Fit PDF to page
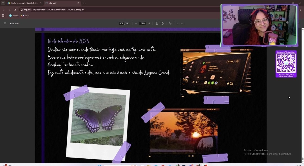 click(x=157, y=23)
